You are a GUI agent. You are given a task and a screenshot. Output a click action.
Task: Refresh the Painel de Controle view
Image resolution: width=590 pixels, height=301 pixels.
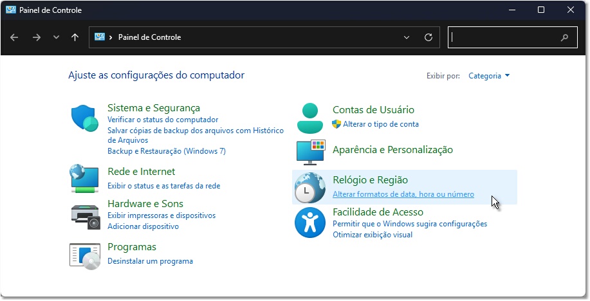[429, 37]
